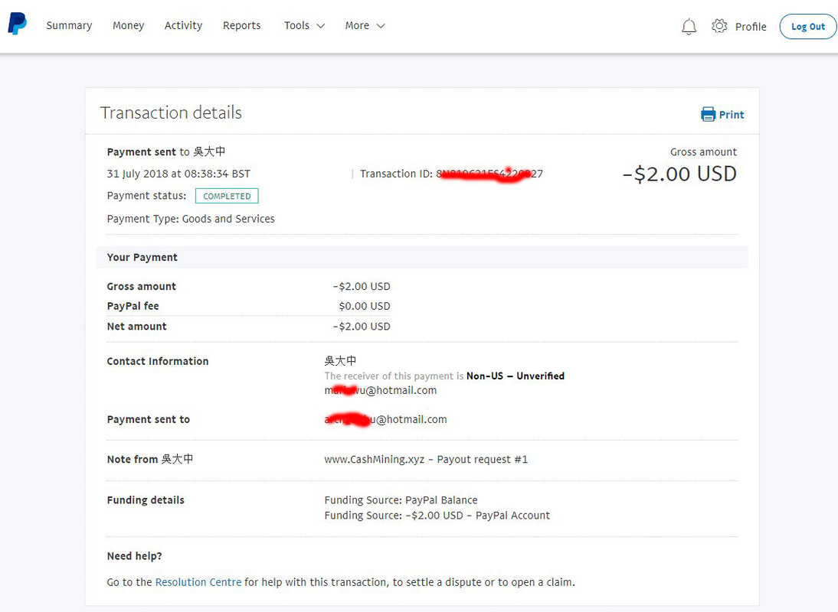The width and height of the screenshot is (838, 612).
Task: Click the 'Need help?' heading
Action: click(x=135, y=556)
